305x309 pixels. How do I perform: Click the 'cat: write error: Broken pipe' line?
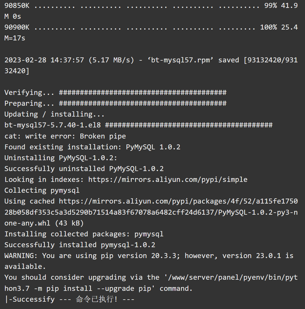(65, 136)
